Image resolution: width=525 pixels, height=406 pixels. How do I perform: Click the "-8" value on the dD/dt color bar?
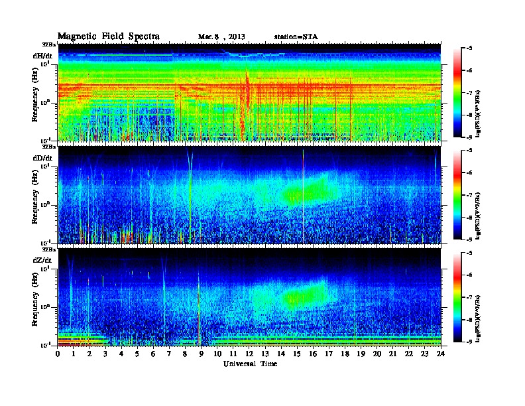tap(469, 218)
